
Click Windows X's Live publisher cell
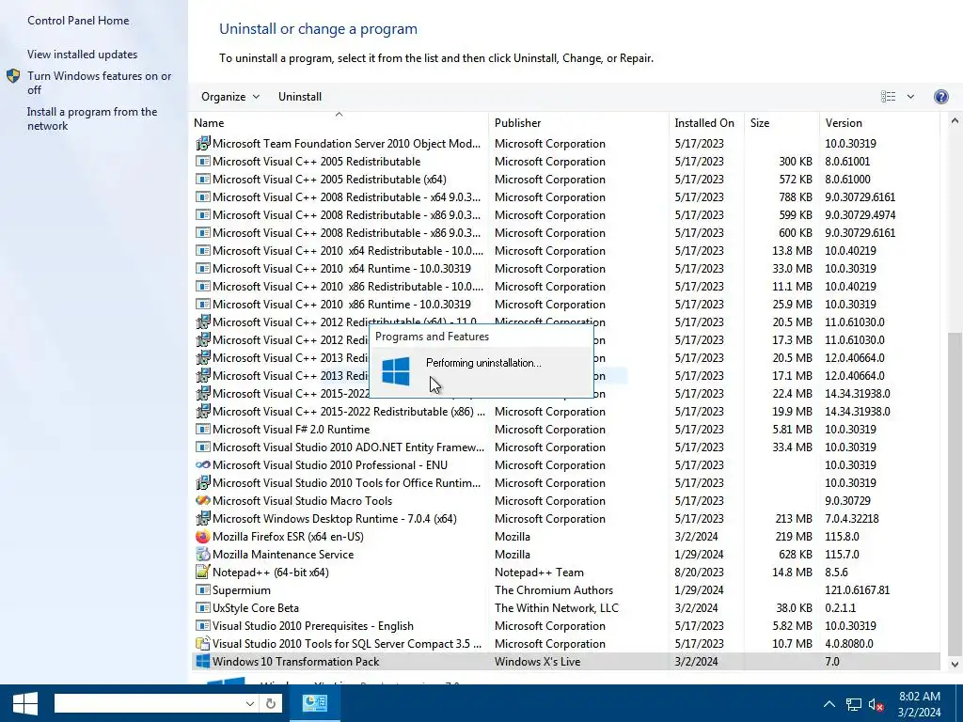point(537,661)
